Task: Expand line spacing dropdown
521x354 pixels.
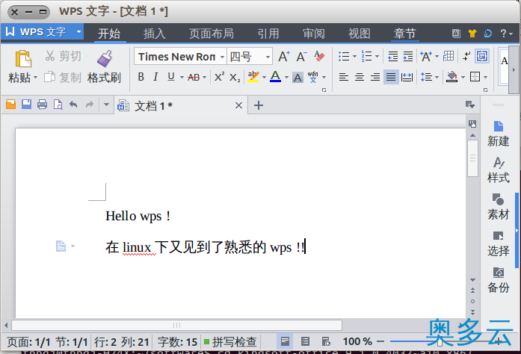Action: (437, 78)
